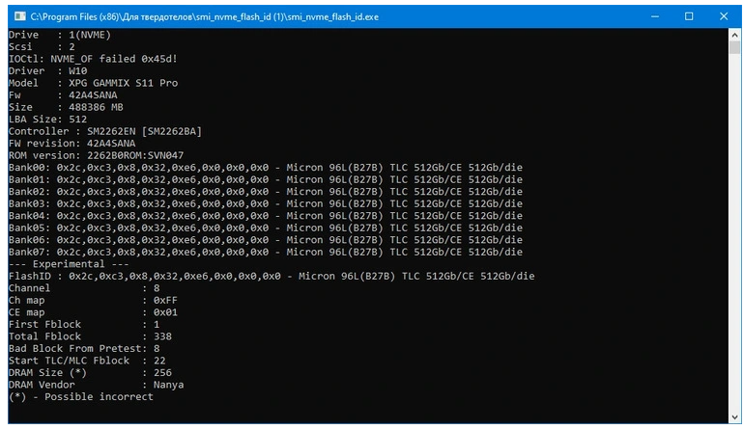Click the Bank00 flash ID line
Viewport: 744px width, 429px height.
[266, 168]
